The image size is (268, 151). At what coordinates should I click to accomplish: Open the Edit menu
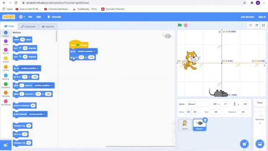click(39, 17)
